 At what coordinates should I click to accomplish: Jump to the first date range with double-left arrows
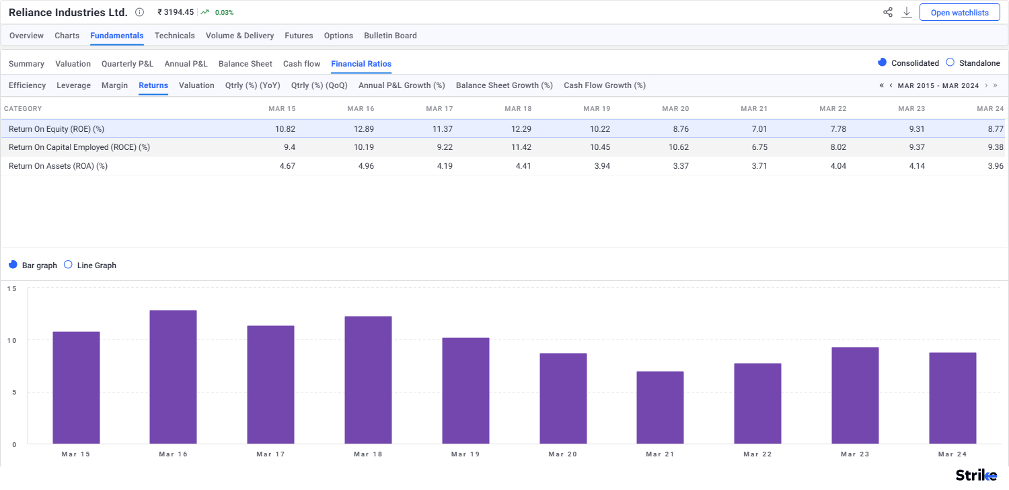pyautogui.click(x=882, y=85)
